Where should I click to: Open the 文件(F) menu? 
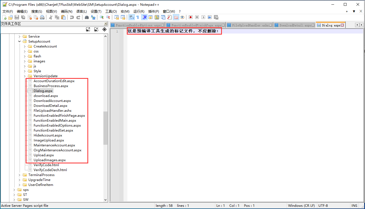(x=8, y=11)
